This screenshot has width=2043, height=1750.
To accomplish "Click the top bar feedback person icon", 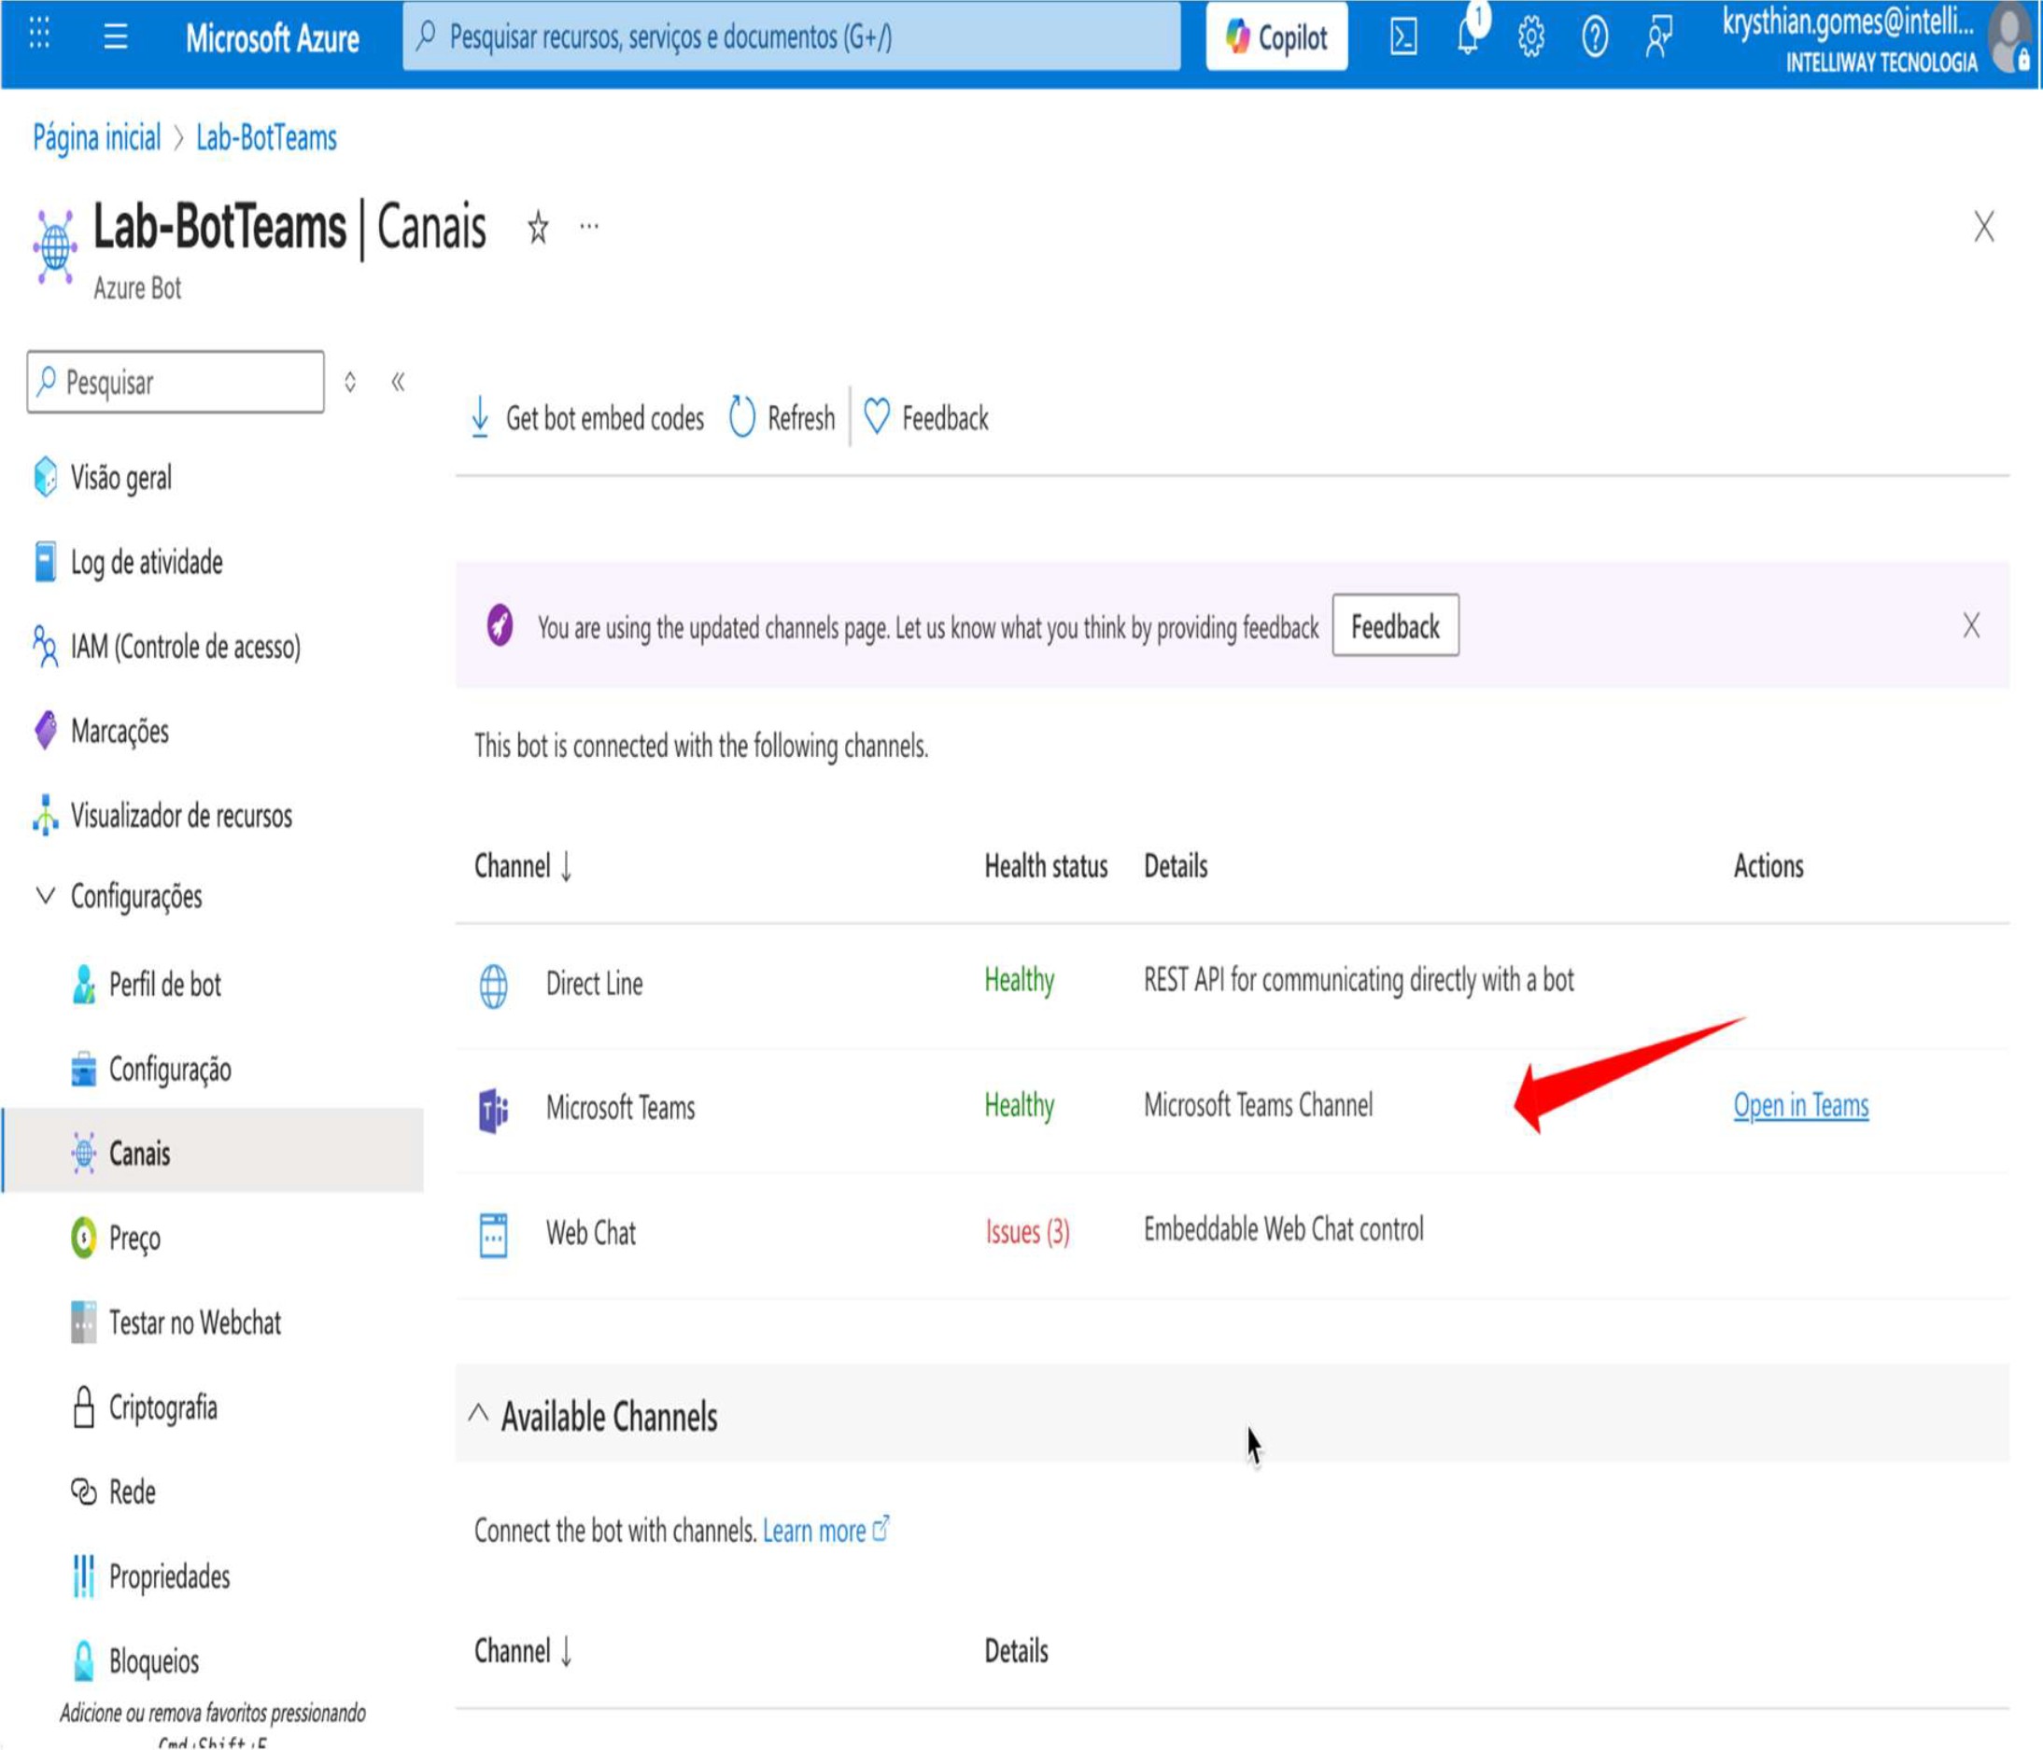I will click(1658, 37).
